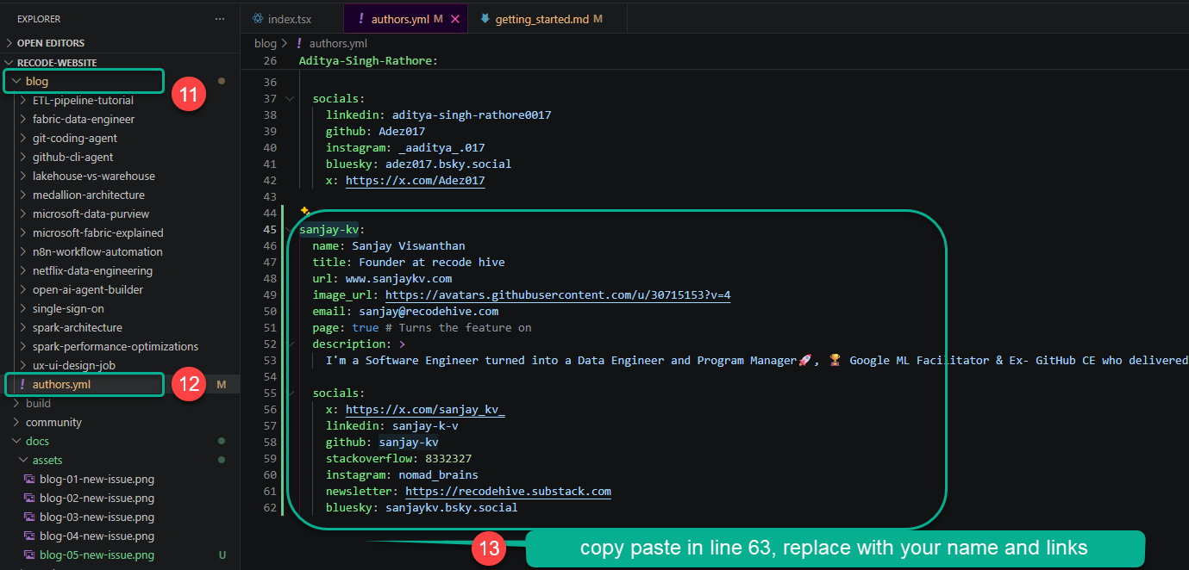Close the authors.yml editor tab
This screenshot has width=1189, height=570.
pyautogui.click(x=455, y=19)
